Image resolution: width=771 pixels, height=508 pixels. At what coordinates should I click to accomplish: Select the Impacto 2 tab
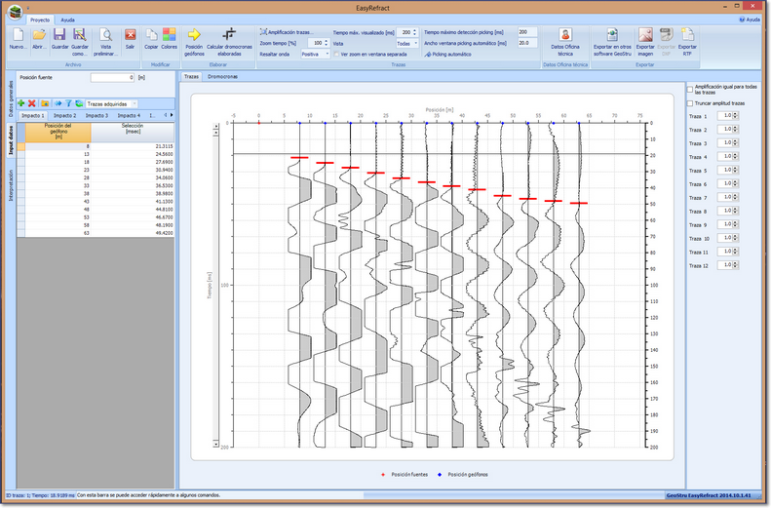click(64, 115)
